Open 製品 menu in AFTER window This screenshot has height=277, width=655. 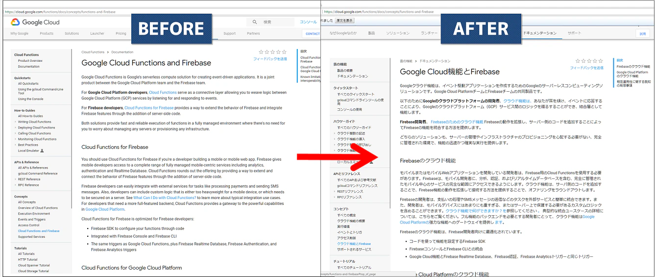pyautogui.click(x=371, y=33)
